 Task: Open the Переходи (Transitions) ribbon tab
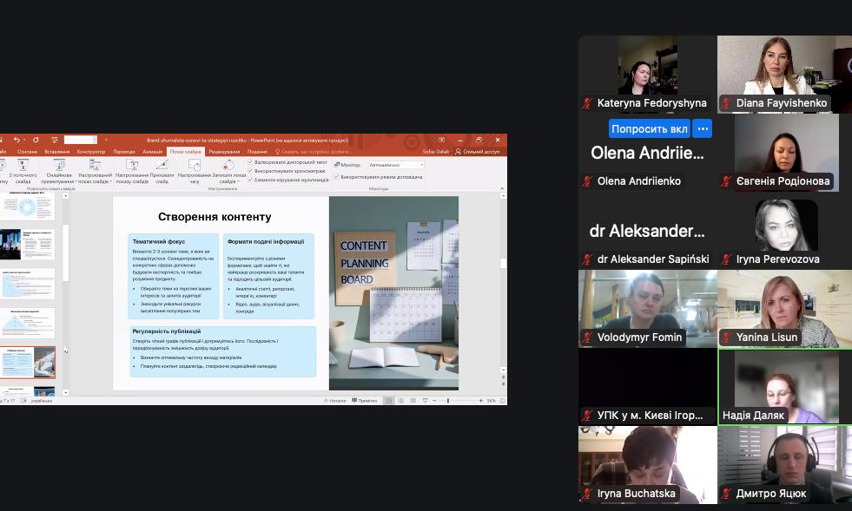coord(124,152)
